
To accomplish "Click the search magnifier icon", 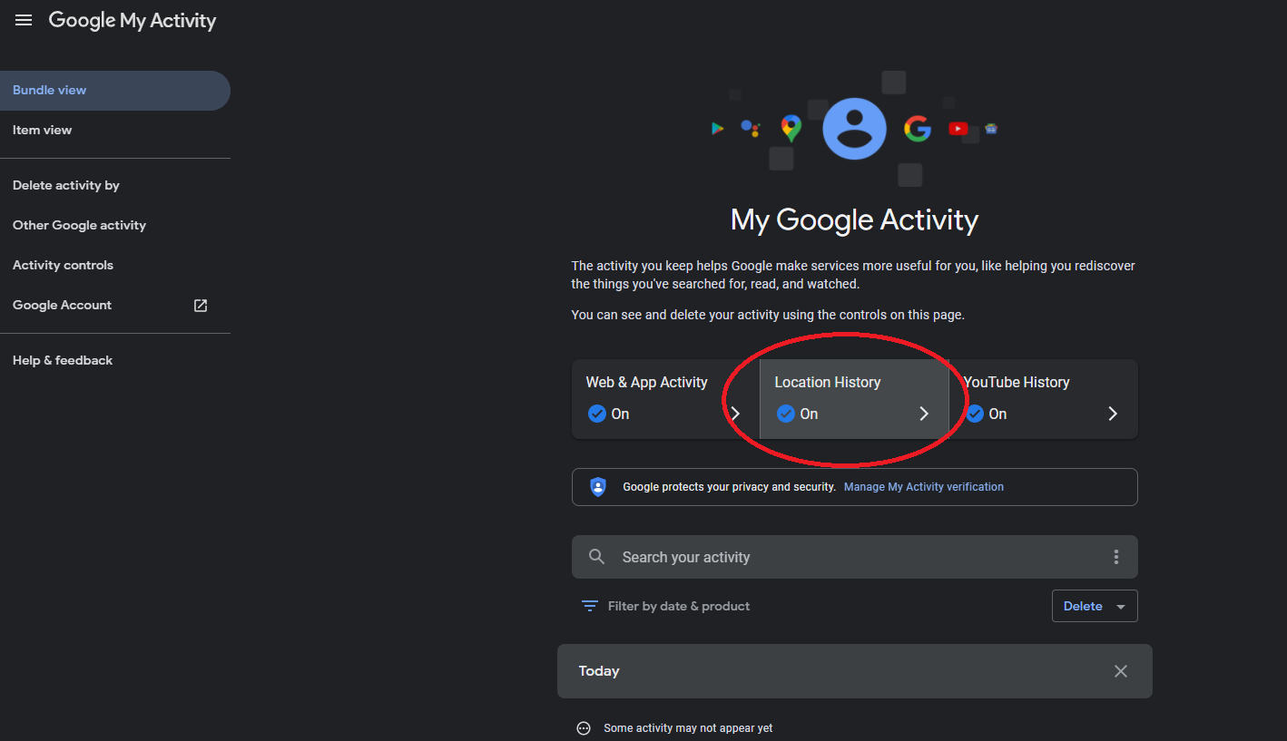I will [x=596, y=557].
